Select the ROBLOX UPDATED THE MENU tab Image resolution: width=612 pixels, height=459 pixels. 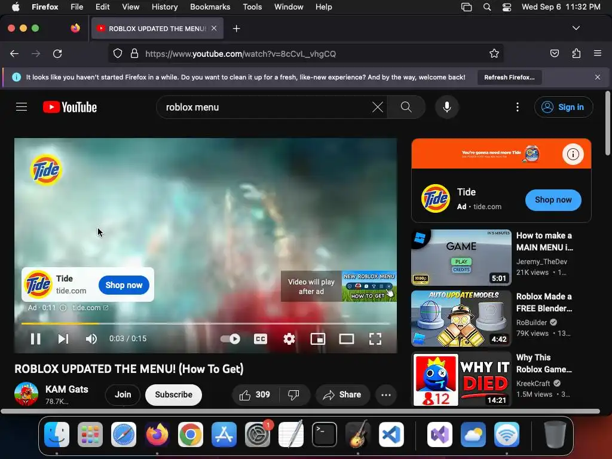157,29
